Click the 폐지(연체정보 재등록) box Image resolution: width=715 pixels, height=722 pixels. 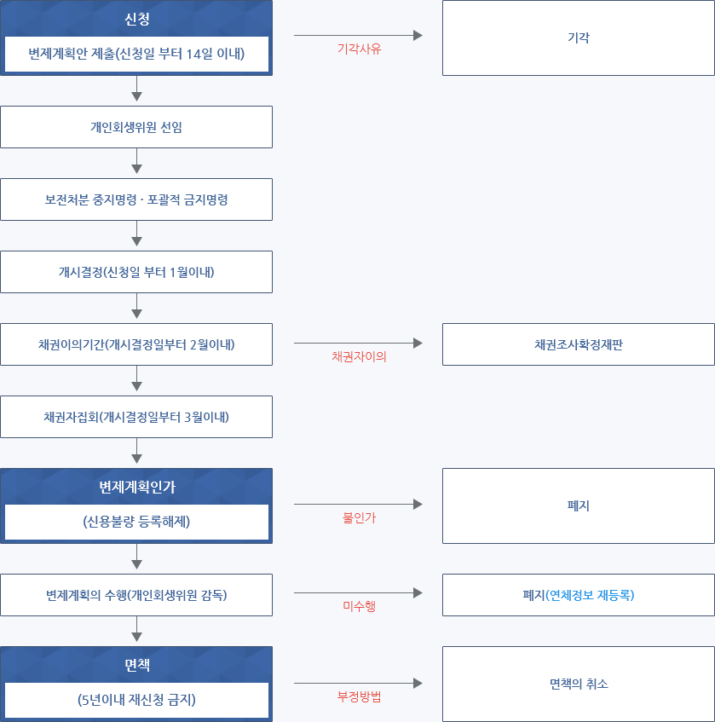click(x=579, y=595)
